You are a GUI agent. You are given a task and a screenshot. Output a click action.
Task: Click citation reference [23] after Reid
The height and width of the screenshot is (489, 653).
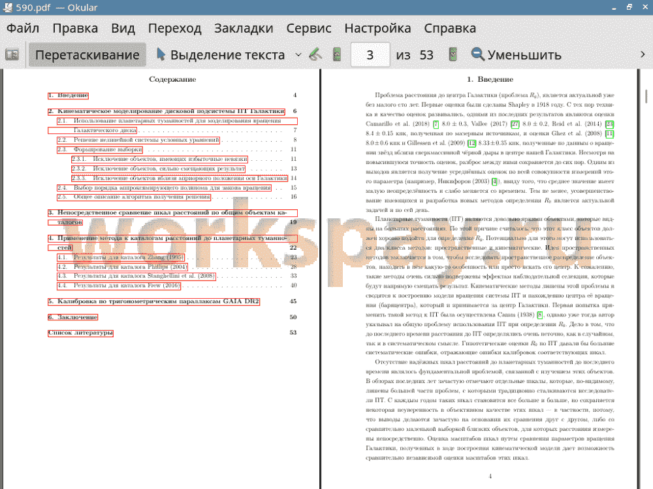coord(610,124)
